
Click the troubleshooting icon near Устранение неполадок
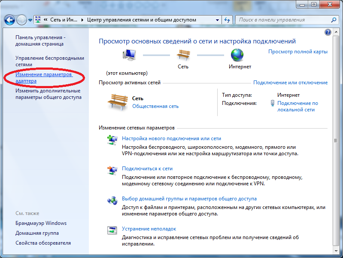(112, 230)
